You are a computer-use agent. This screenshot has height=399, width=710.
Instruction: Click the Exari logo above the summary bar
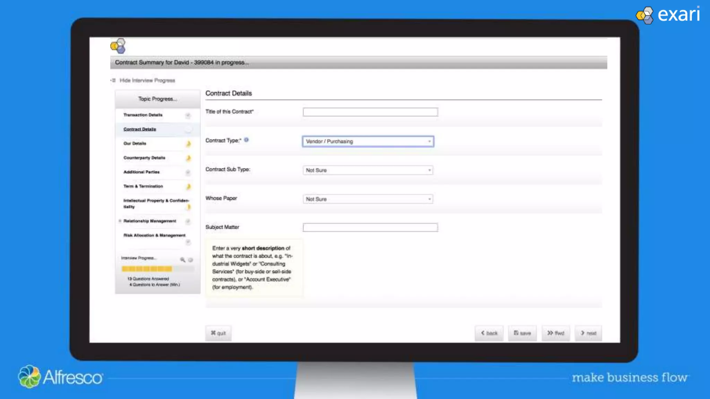tap(118, 46)
